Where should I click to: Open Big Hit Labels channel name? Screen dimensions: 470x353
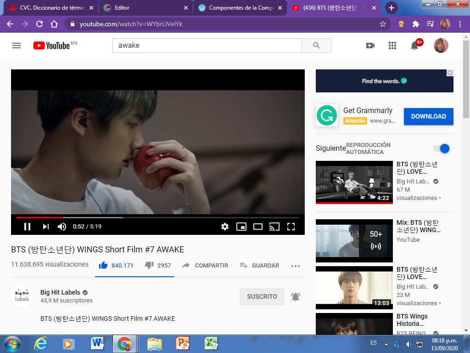point(60,292)
